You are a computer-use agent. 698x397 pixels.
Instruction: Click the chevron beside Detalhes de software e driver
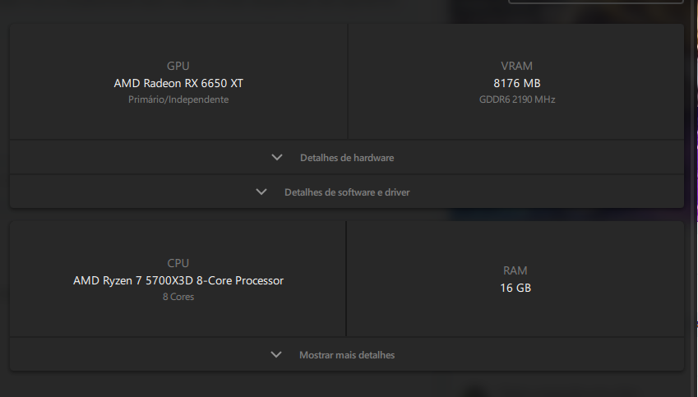coord(261,192)
